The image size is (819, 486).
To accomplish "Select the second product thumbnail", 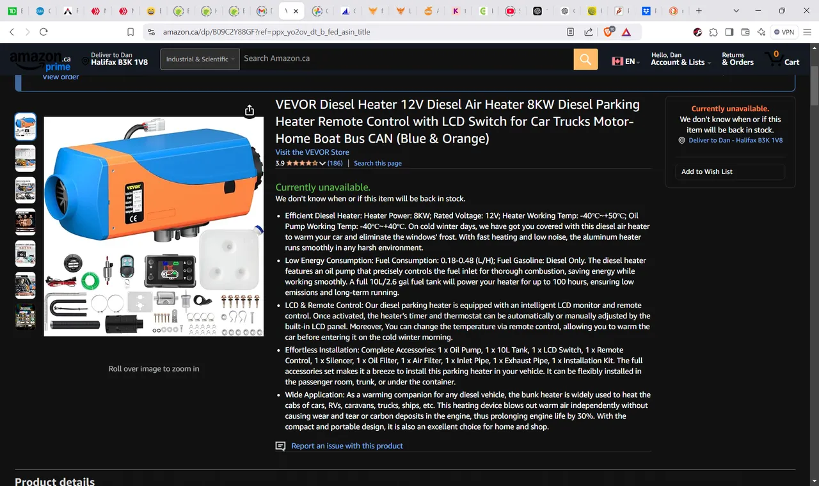I will (26, 159).
